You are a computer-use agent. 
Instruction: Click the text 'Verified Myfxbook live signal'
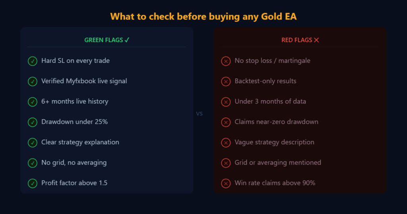(84, 81)
